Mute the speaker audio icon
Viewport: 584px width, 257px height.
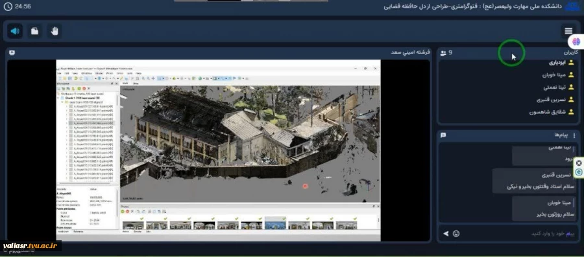point(15,31)
